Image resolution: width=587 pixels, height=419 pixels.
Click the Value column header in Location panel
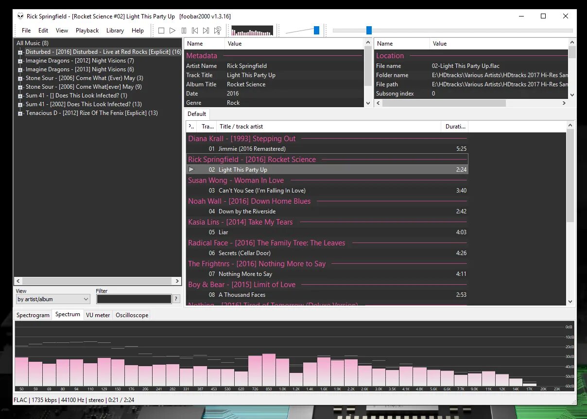pos(500,44)
